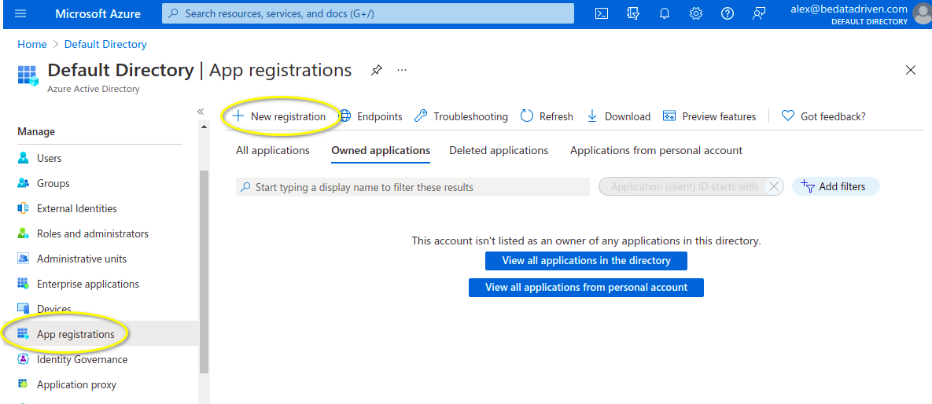This screenshot has height=404, width=932.
Task: Switch to All applications tab
Action: (273, 150)
